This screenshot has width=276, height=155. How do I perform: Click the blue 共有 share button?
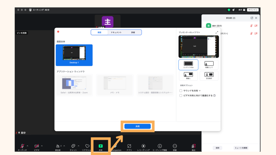click(138, 127)
